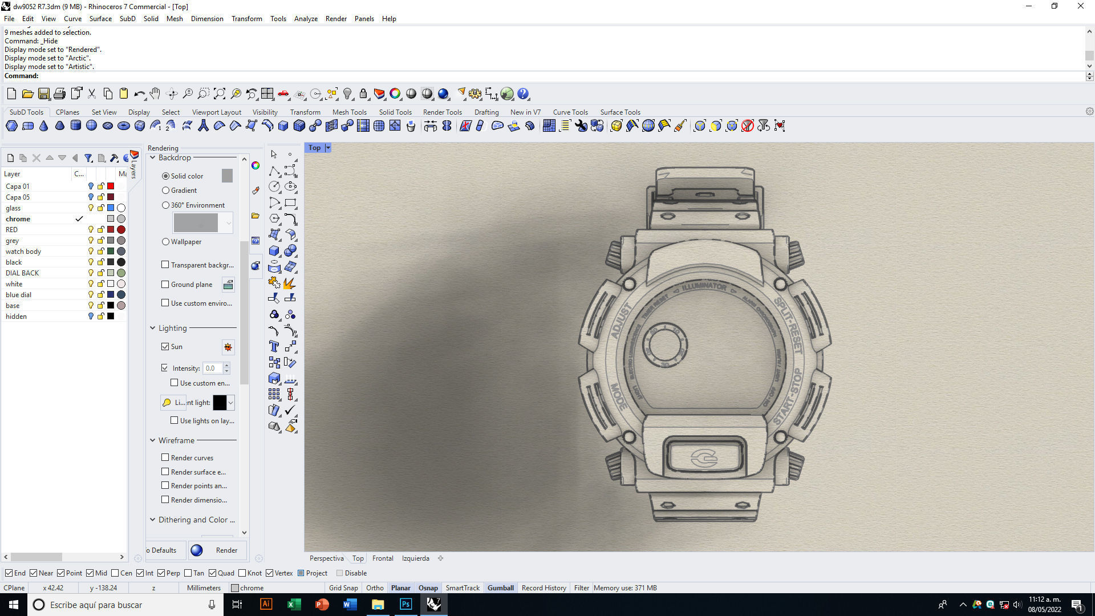
Task: Click the Help question mark icon
Action: click(x=523, y=94)
